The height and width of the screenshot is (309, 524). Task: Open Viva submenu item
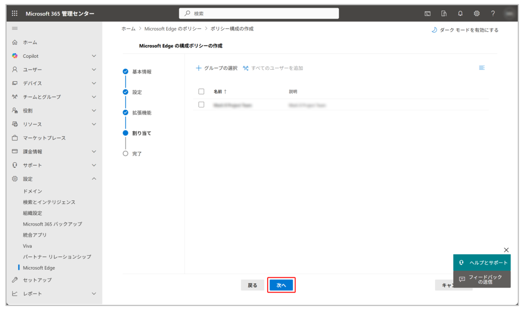(28, 246)
